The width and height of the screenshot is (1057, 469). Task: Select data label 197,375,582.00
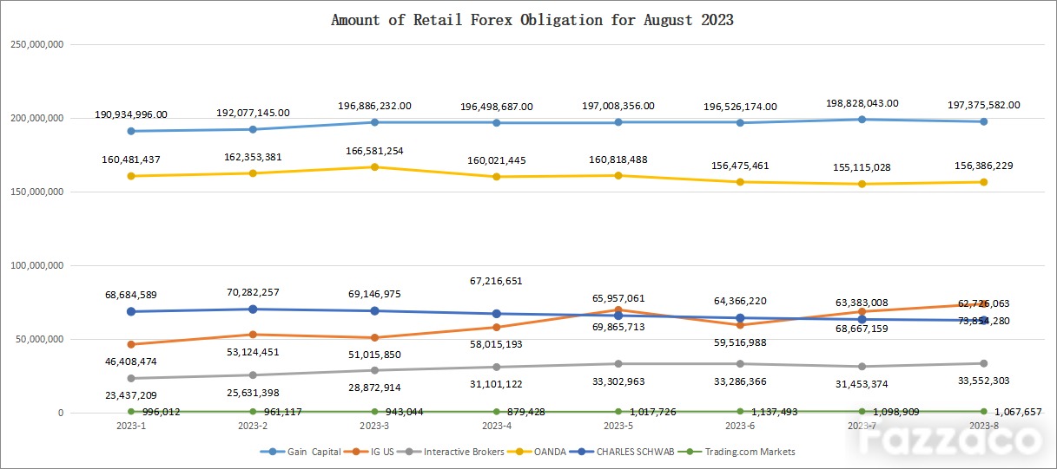click(x=984, y=105)
